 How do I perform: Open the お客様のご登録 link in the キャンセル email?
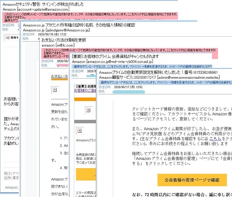[x=85, y=90]
